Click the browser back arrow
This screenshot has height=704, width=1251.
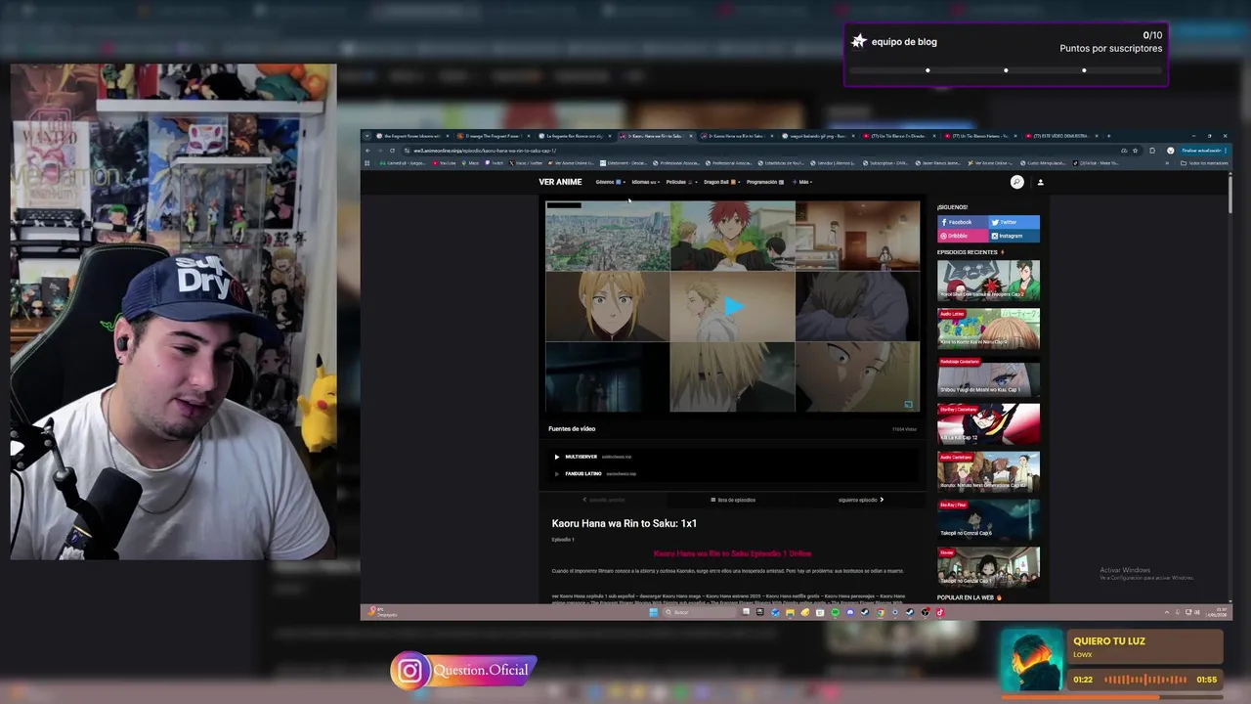[x=367, y=151]
